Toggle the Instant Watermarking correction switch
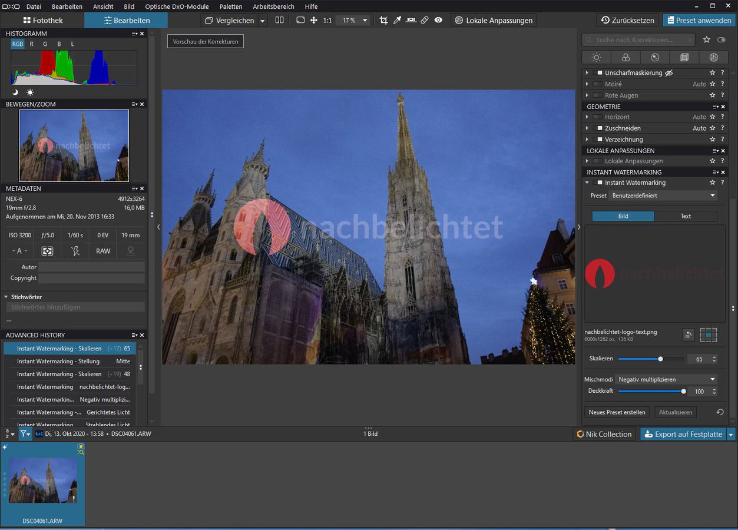The width and height of the screenshot is (738, 530). 599,183
